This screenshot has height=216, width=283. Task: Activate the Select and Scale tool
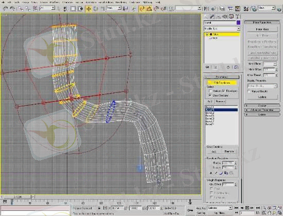tap(102, 9)
